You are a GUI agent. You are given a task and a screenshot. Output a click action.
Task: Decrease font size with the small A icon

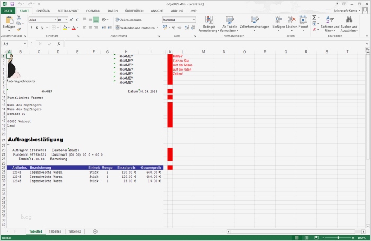click(x=77, y=20)
